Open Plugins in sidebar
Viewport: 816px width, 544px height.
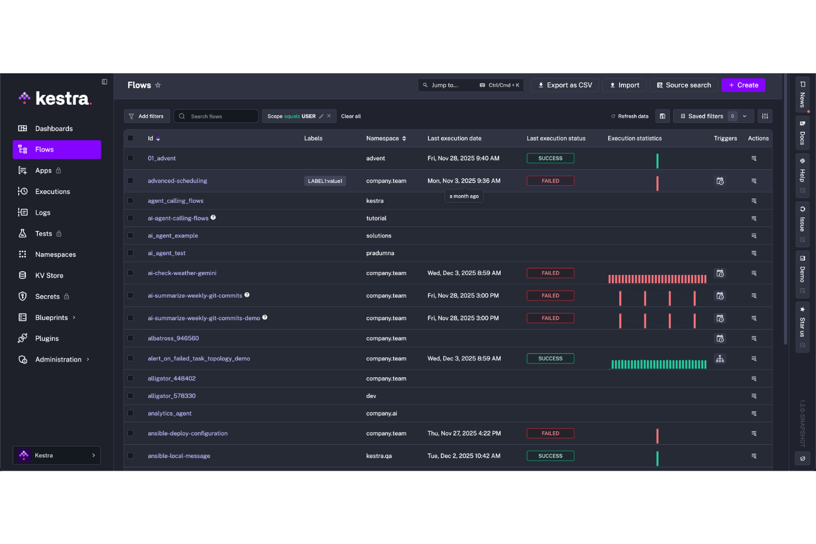57,338
